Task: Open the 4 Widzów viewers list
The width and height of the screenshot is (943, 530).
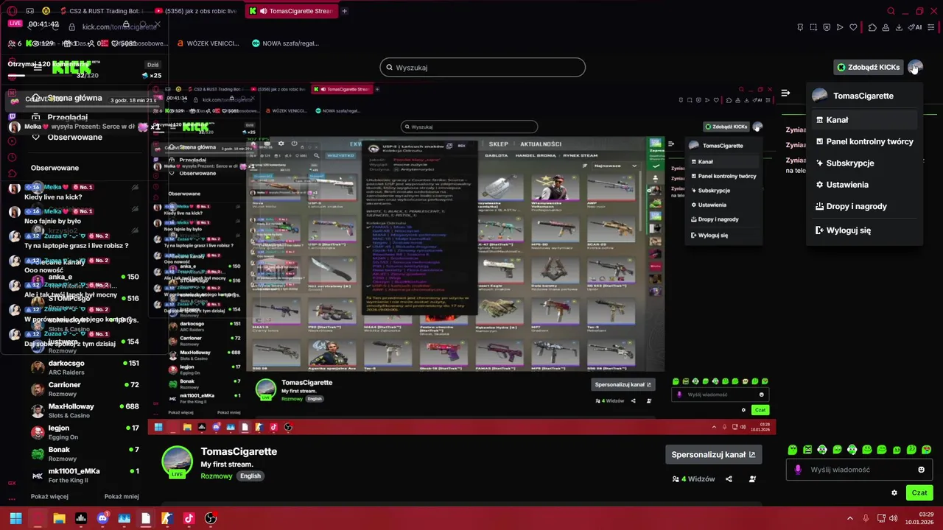Action: coord(693,479)
